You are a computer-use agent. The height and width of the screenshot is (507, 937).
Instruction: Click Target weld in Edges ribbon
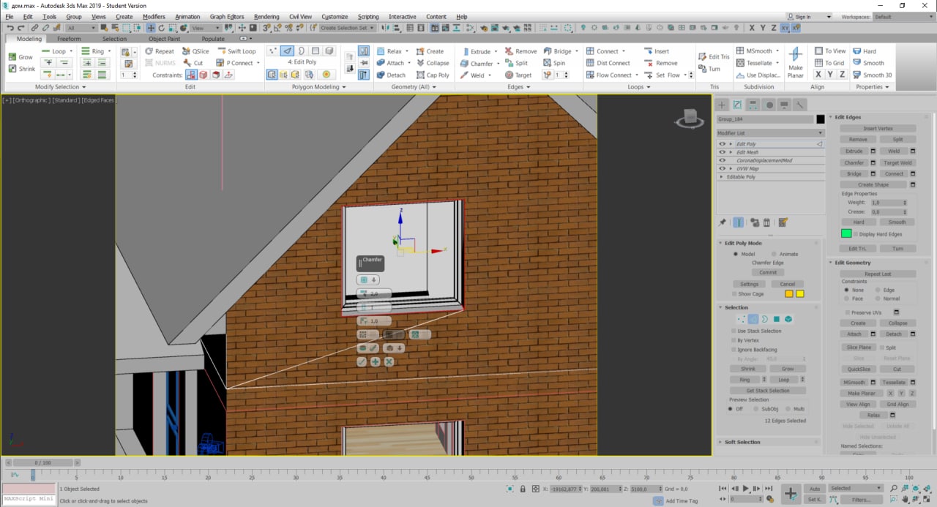click(x=518, y=75)
